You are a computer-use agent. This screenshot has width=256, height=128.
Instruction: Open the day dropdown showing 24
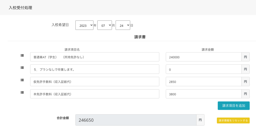point(123,25)
